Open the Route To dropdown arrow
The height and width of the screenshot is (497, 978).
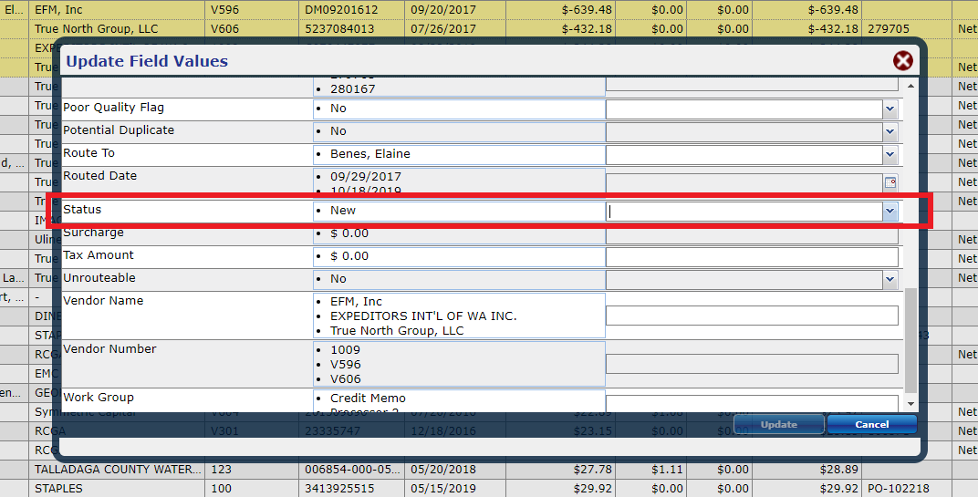[x=890, y=155]
